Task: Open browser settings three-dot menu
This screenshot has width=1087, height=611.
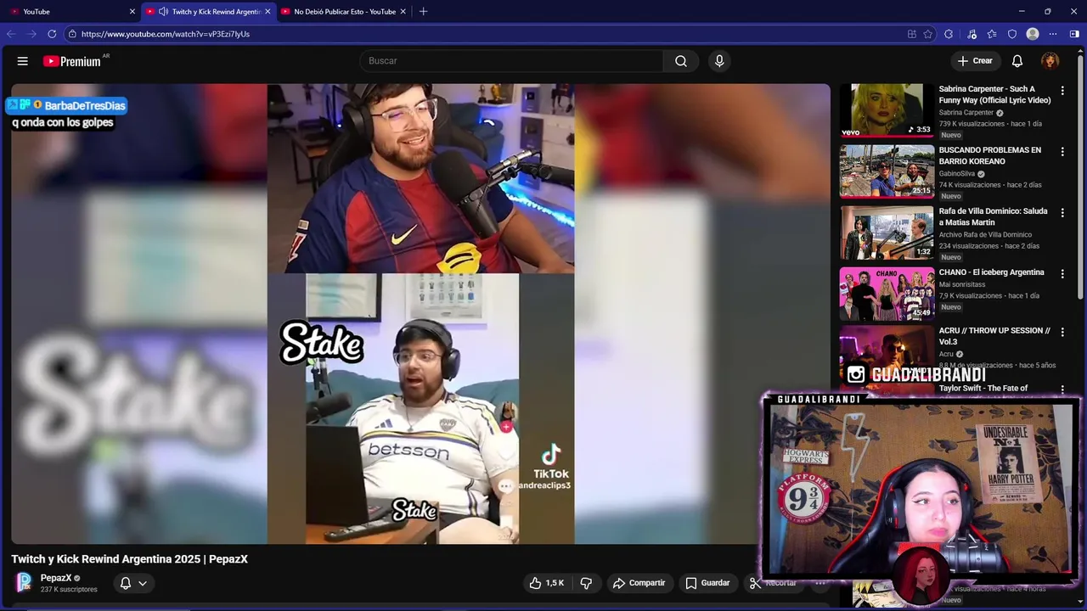Action: 1053,34
